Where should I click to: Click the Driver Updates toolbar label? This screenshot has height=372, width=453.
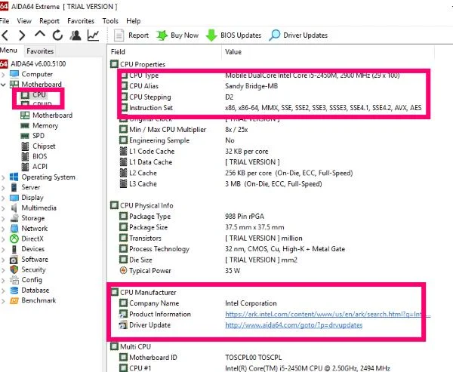[305, 35]
